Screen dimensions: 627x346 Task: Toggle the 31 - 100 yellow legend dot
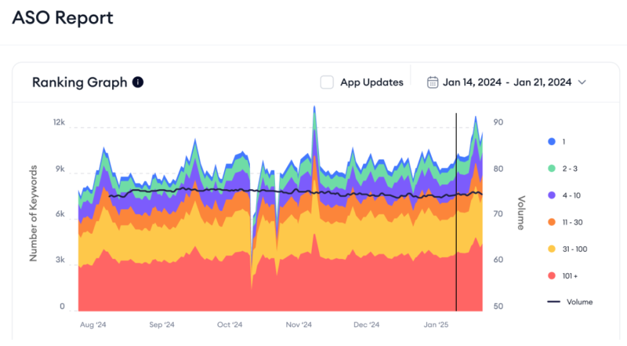click(x=551, y=249)
